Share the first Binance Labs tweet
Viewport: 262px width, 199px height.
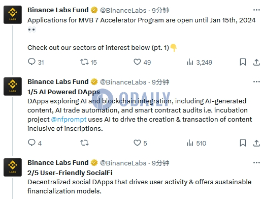[256, 62]
